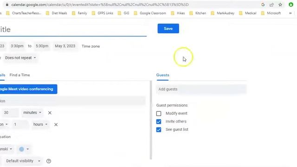Open the Google Classroom bookmark folder
The height and width of the screenshot is (167, 297).
(x=150, y=13)
